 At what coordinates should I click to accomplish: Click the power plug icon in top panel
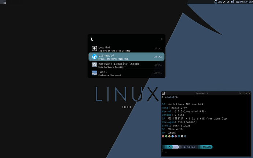224,2
